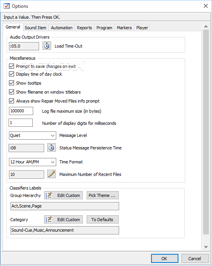Go to the Player tab
212x266 pixels.
[x=142, y=28]
